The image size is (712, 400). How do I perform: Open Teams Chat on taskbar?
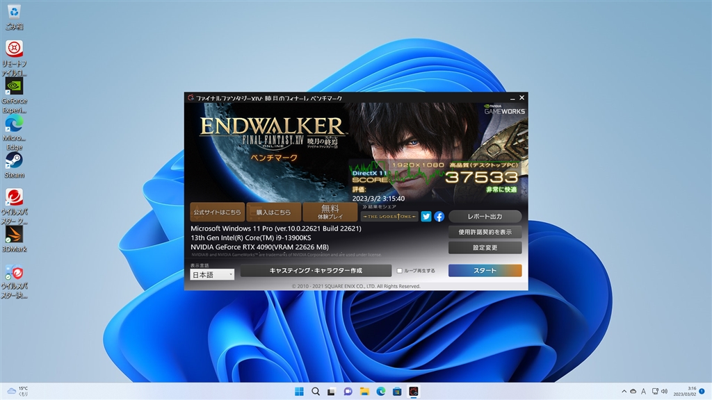(x=348, y=392)
